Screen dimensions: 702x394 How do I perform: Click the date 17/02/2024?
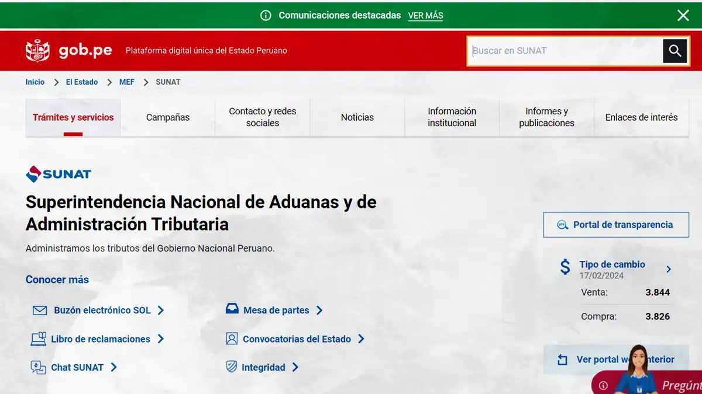pyautogui.click(x=601, y=276)
